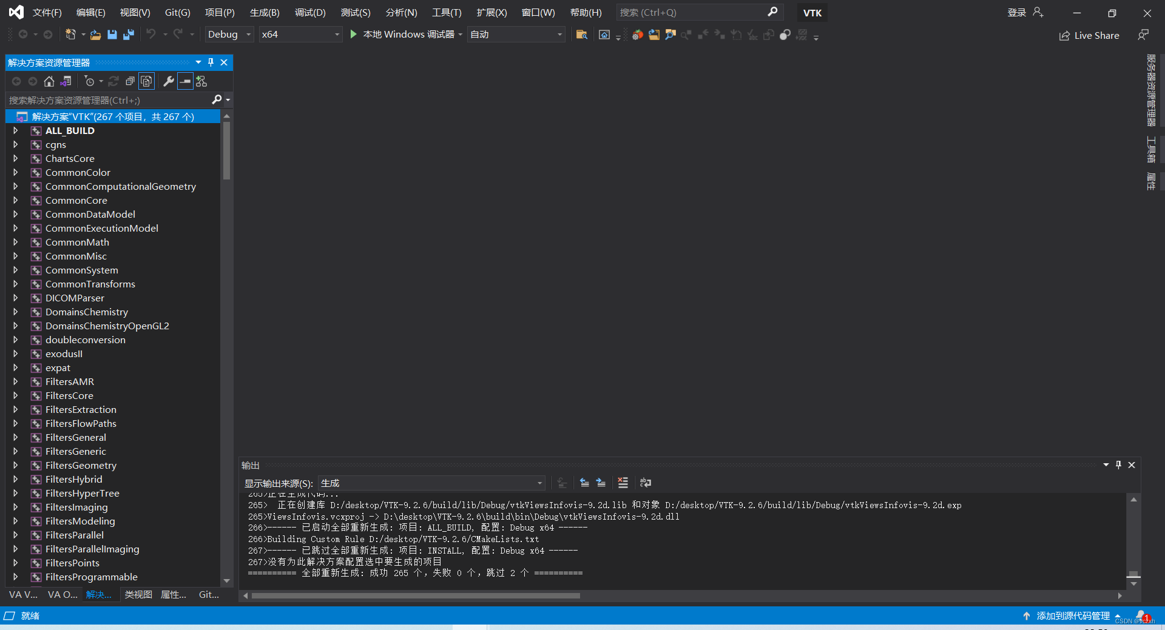
Task: Pin the Output panel with auto-hide icon
Action: [x=1118, y=465]
